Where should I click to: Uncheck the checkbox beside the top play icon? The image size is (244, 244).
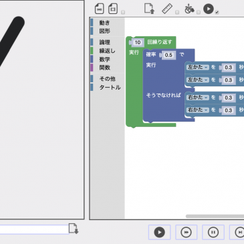click(217, 12)
